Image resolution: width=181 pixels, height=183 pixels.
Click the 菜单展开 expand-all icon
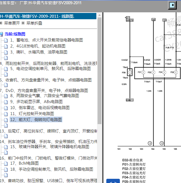[x=1, y=23]
